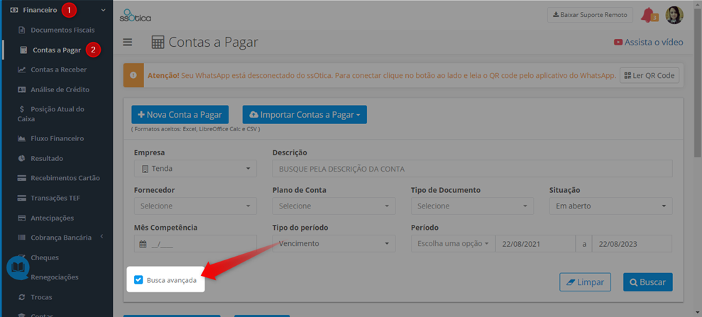Image resolution: width=702 pixels, height=317 pixels.
Task: Click the notification bell icon
Action: click(647, 15)
